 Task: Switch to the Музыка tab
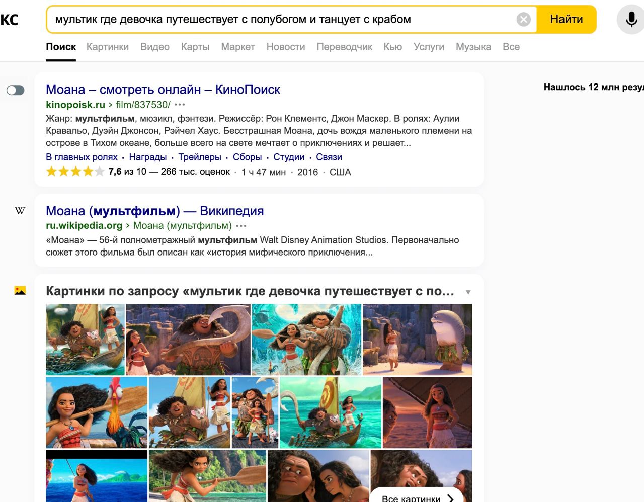click(473, 47)
